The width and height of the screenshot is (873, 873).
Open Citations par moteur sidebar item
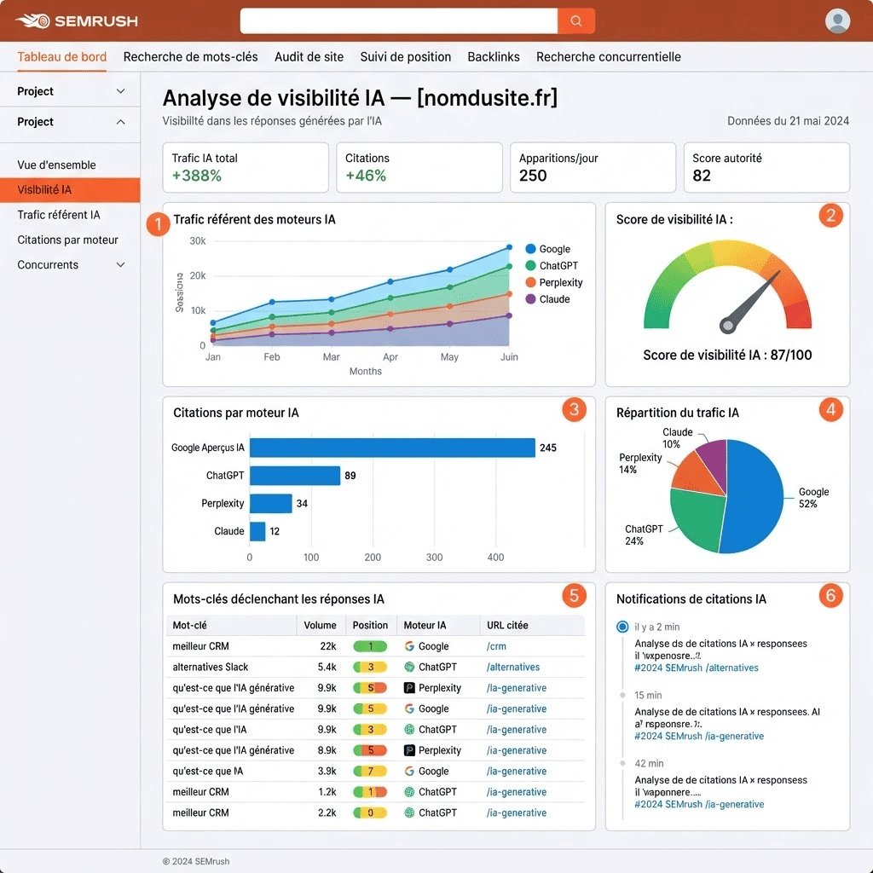[67, 240]
